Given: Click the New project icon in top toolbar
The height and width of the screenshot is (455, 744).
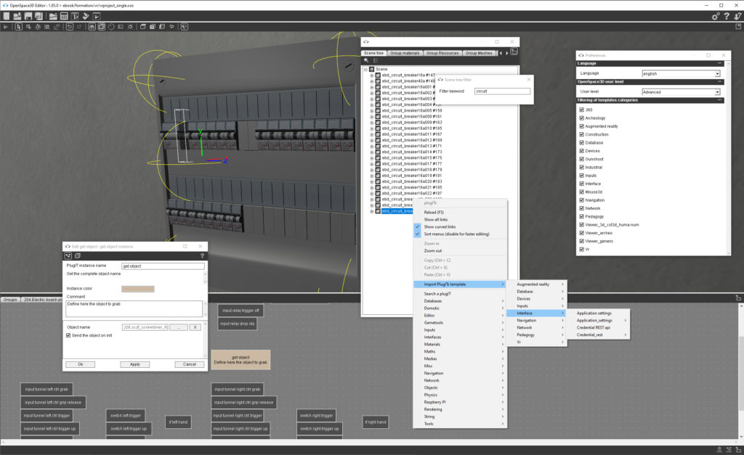Looking at the screenshot, I should 6,16.
